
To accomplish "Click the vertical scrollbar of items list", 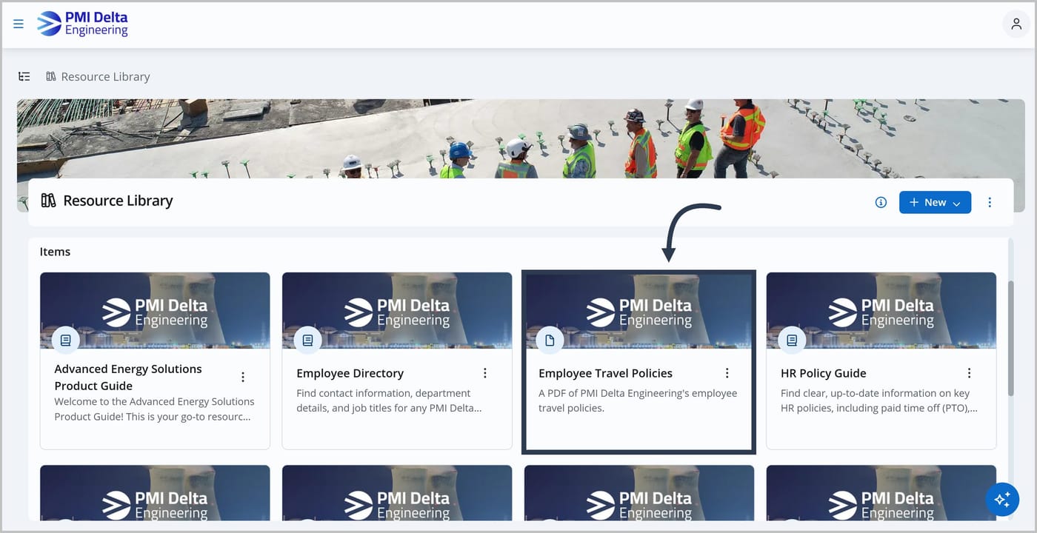I will click(x=1010, y=337).
